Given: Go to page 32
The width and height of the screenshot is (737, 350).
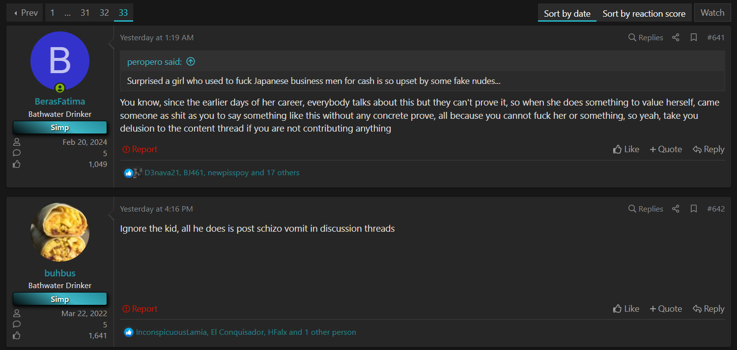Looking at the screenshot, I should click(104, 13).
